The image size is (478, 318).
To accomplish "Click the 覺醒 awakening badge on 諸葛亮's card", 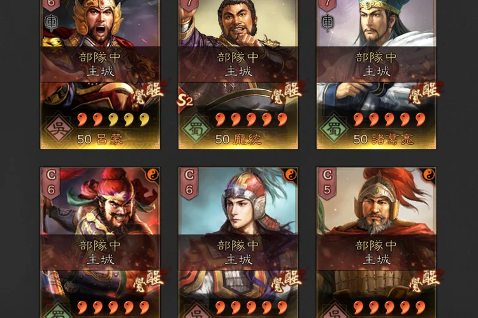I will (424, 93).
